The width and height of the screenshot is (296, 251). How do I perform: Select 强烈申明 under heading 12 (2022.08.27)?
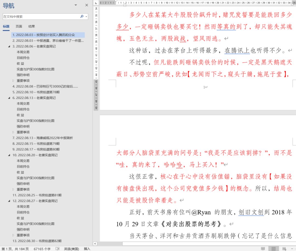pos(23,229)
